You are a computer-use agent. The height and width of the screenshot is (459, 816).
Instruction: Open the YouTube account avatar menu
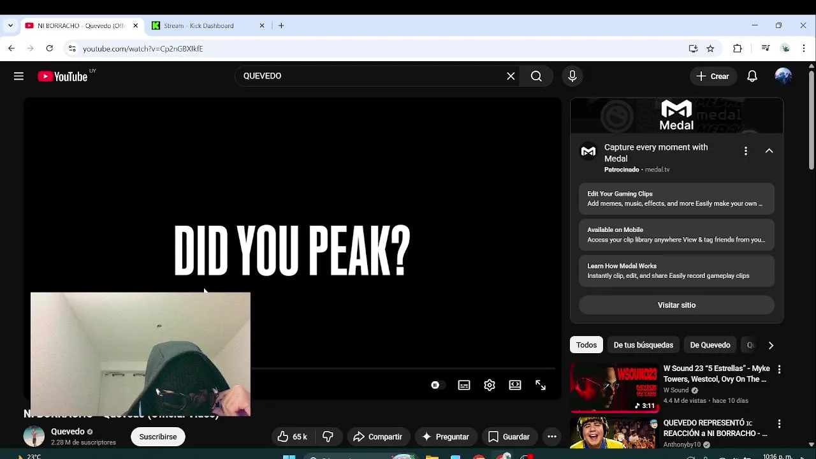click(783, 76)
